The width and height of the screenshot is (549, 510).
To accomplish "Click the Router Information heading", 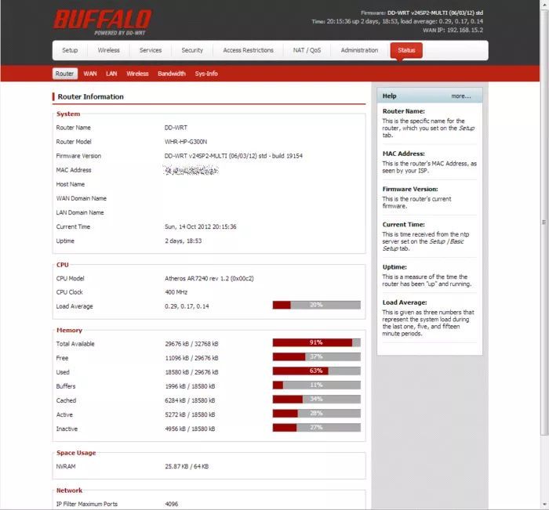I will point(91,97).
